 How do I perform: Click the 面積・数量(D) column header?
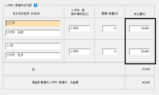110,14
